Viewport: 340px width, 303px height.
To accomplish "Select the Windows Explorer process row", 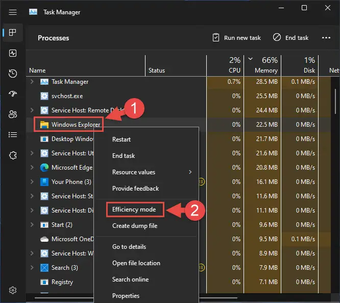I will pos(178,125).
